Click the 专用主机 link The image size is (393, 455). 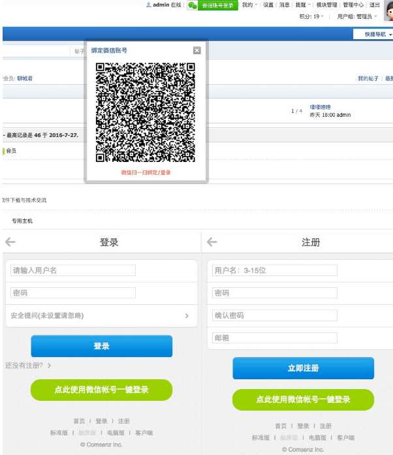click(x=22, y=221)
